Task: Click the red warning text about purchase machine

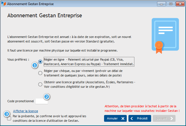Action: [x=142, y=108]
